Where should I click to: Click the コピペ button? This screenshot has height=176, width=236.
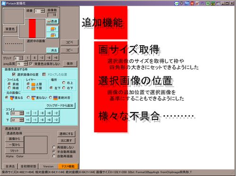tap(69, 42)
